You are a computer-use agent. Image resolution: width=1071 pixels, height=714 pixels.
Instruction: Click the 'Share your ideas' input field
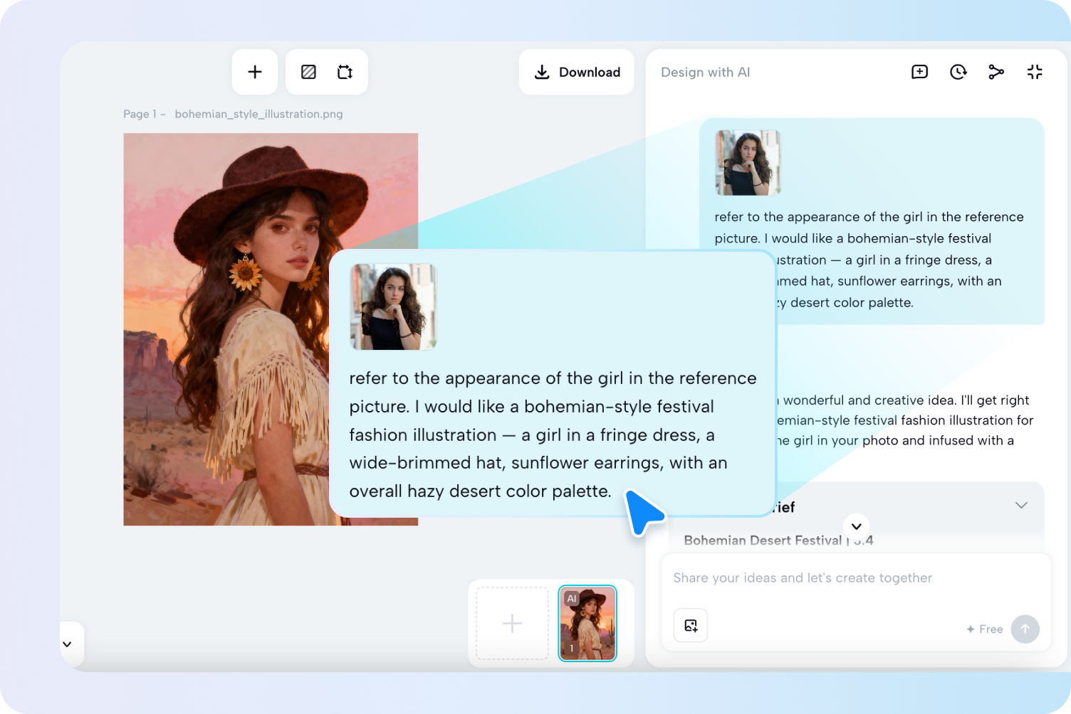855,578
